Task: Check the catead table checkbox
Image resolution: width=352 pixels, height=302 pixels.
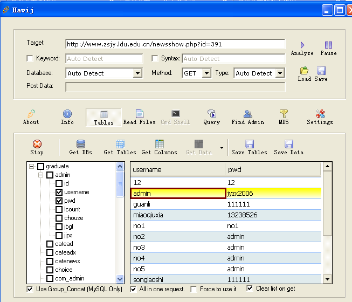Action: pos(50,244)
